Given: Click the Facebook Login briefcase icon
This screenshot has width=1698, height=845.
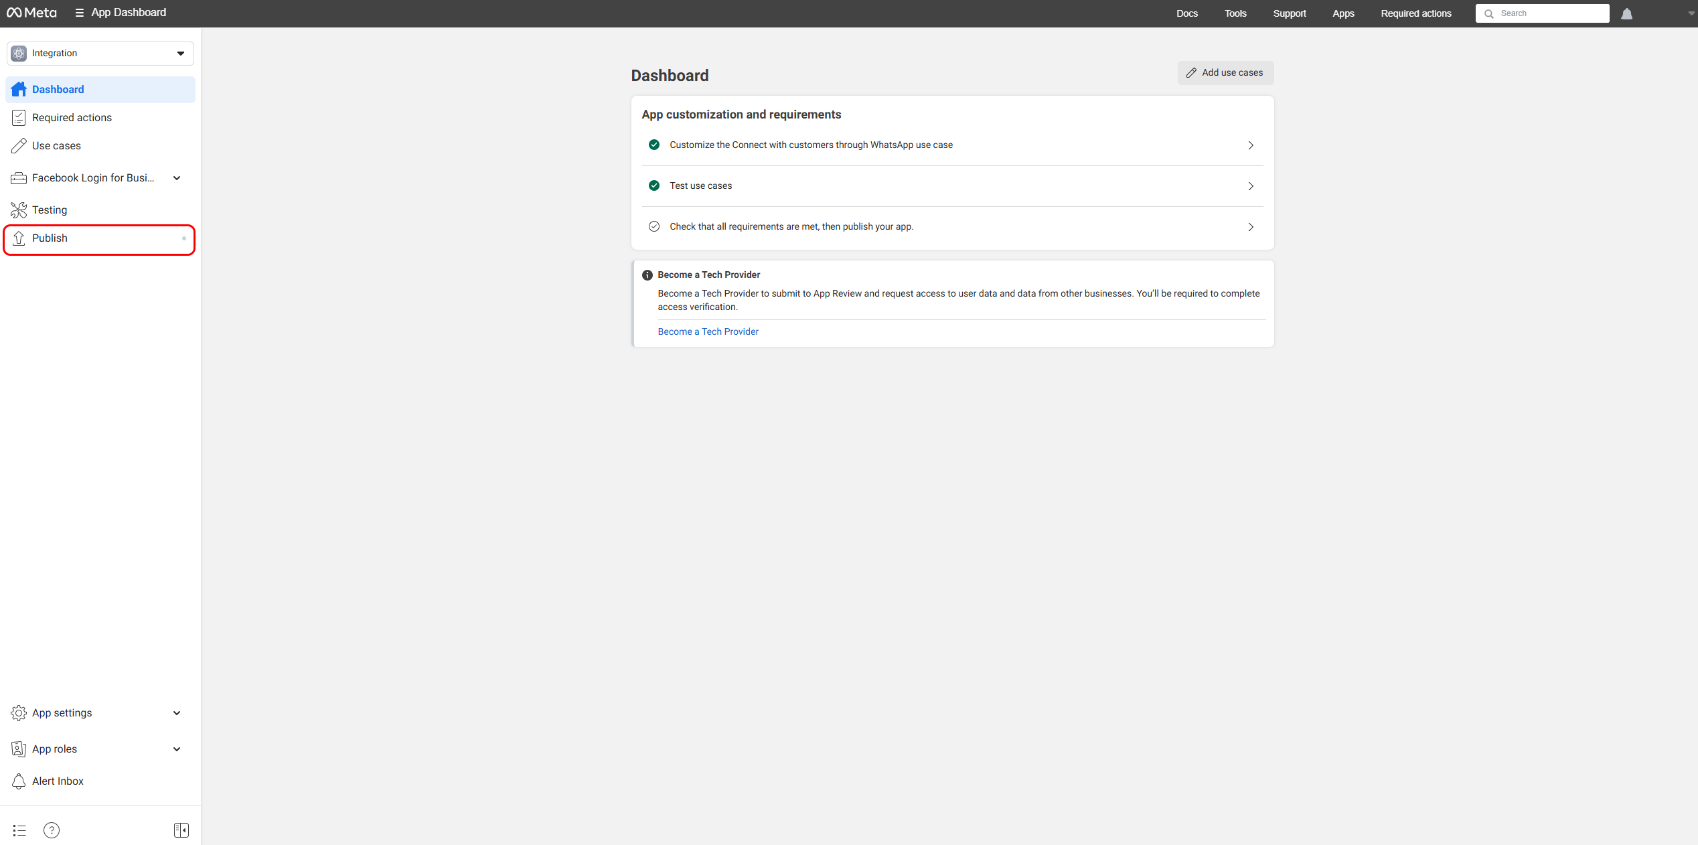Looking at the screenshot, I should pos(19,178).
